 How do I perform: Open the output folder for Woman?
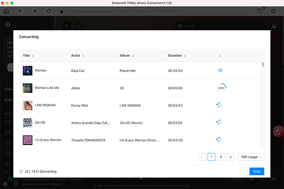click(x=220, y=70)
